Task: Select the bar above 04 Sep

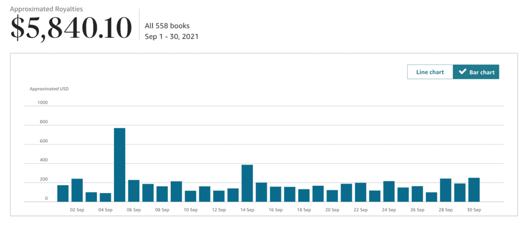Action: (106, 198)
